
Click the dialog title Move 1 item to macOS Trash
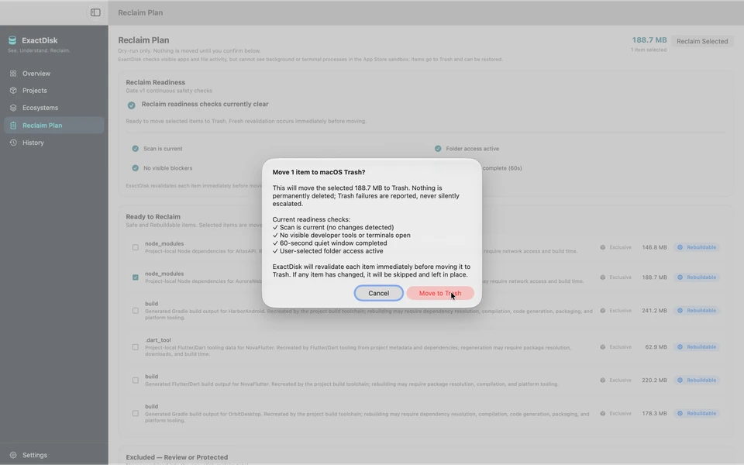point(319,172)
